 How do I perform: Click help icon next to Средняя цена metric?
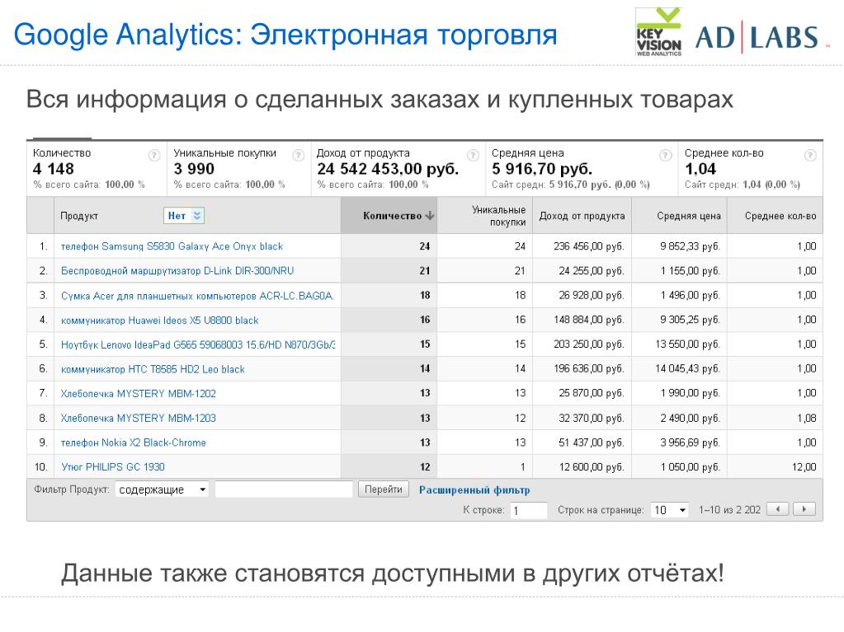coord(666,155)
